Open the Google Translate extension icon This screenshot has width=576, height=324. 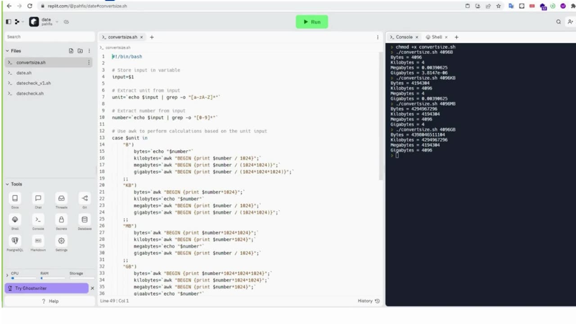(511, 6)
